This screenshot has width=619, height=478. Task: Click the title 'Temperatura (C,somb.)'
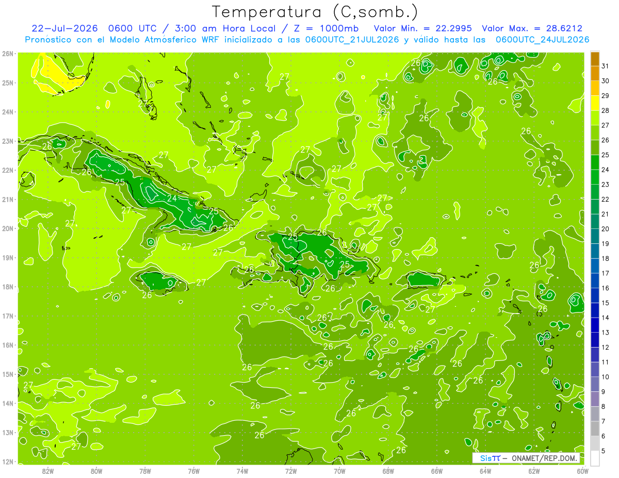point(315,12)
